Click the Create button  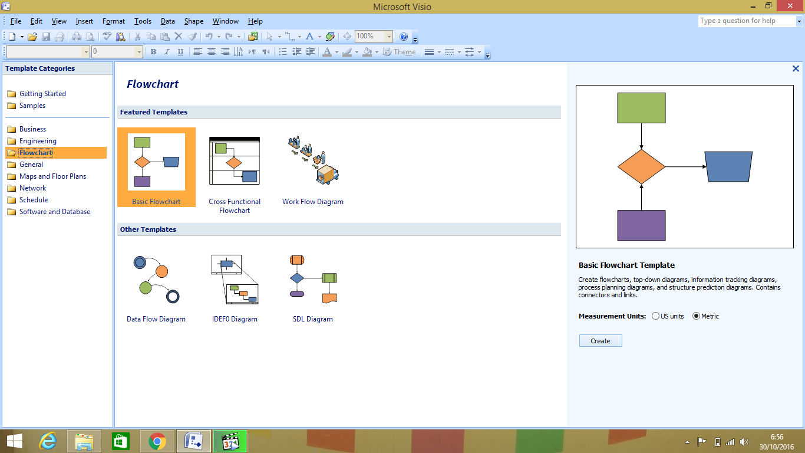[x=601, y=341]
